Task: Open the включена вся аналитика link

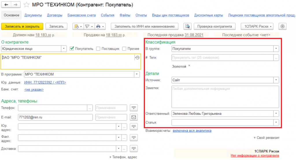Action: point(192,131)
